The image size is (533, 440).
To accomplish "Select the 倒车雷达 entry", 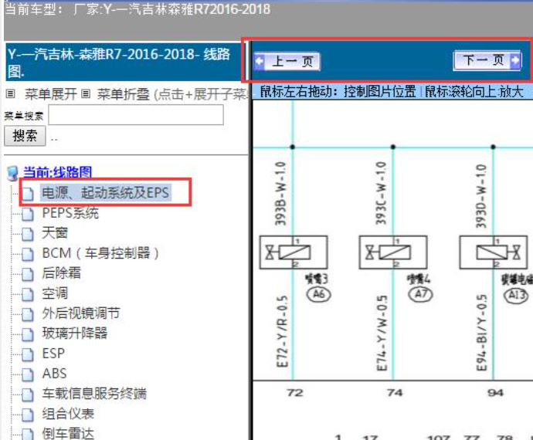I will [68, 434].
